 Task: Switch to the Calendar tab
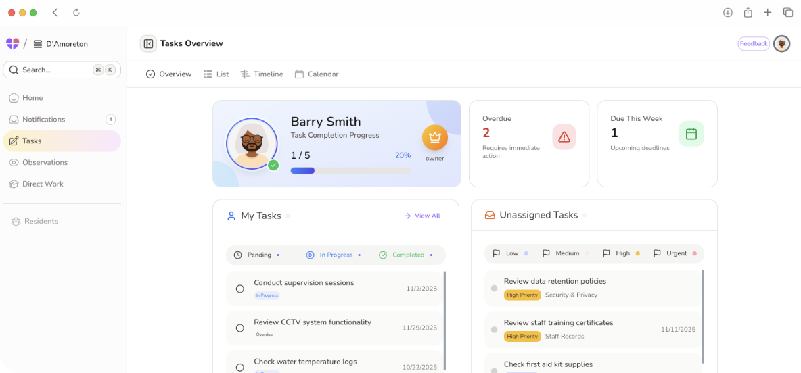(x=317, y=74)
